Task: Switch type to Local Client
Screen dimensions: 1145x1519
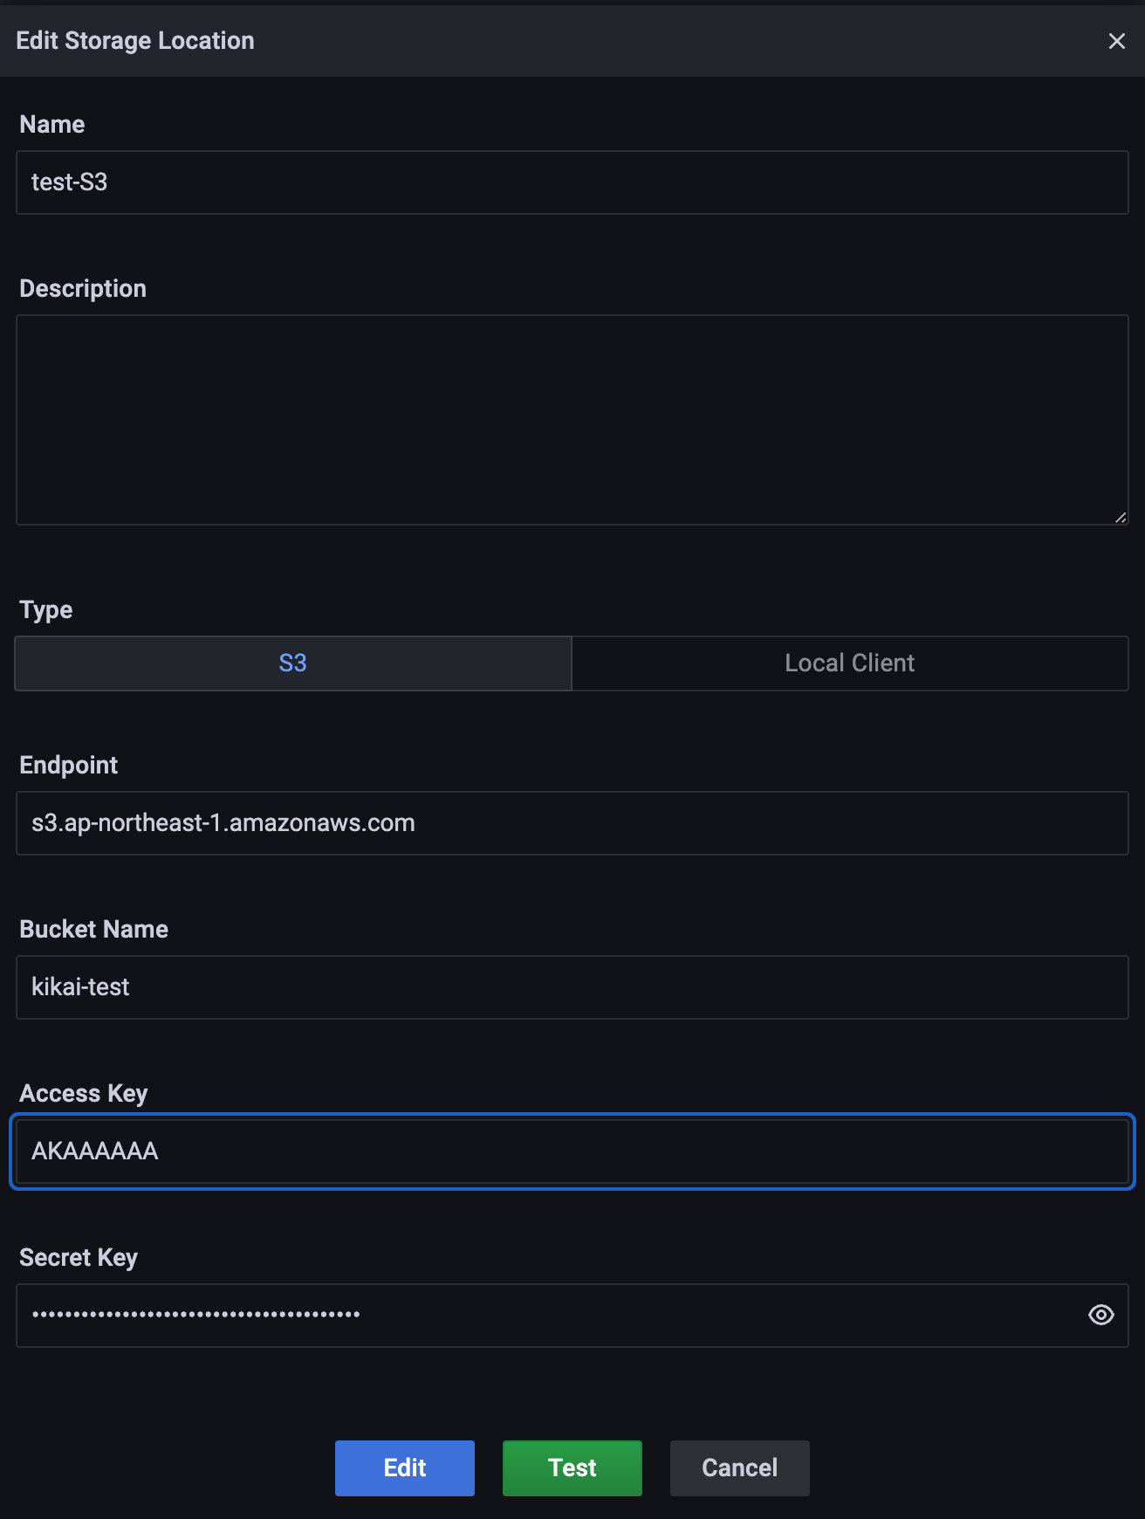Action: 850,663
